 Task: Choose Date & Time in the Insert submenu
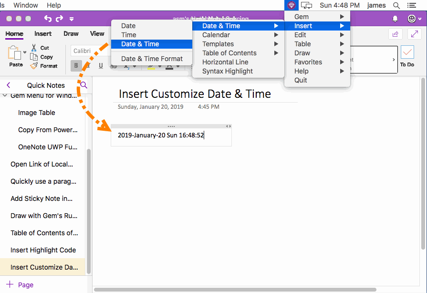238,26
